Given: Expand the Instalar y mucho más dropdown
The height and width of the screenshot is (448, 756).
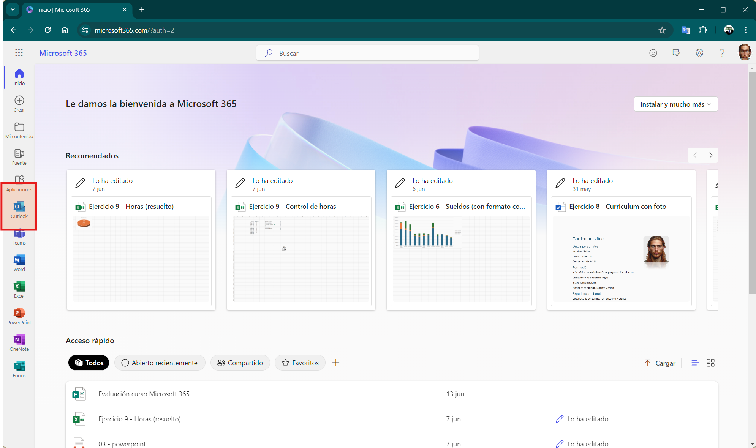Looking at the screenshot, I should (x=675, y=104).
